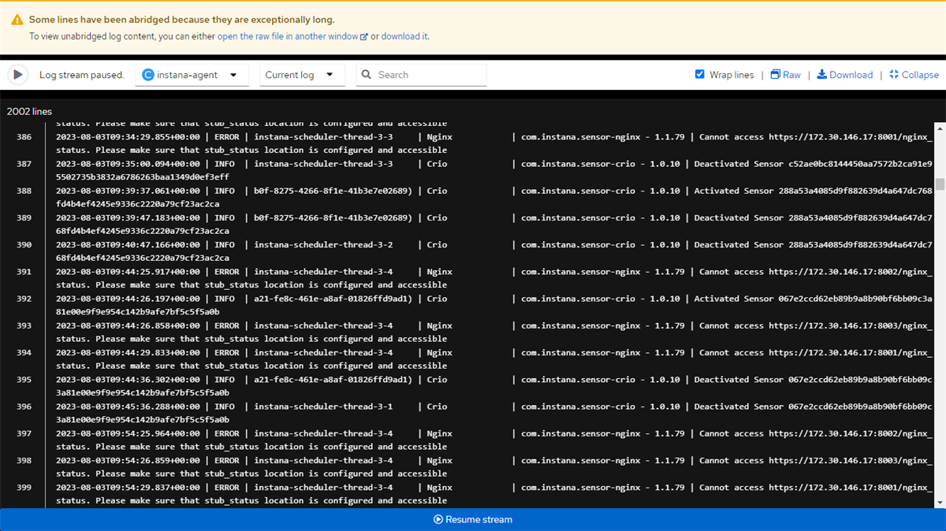Image resolution: width=946 pixels, height=531 pixels.
Task: Click line number 393
Action: point(24,325)
